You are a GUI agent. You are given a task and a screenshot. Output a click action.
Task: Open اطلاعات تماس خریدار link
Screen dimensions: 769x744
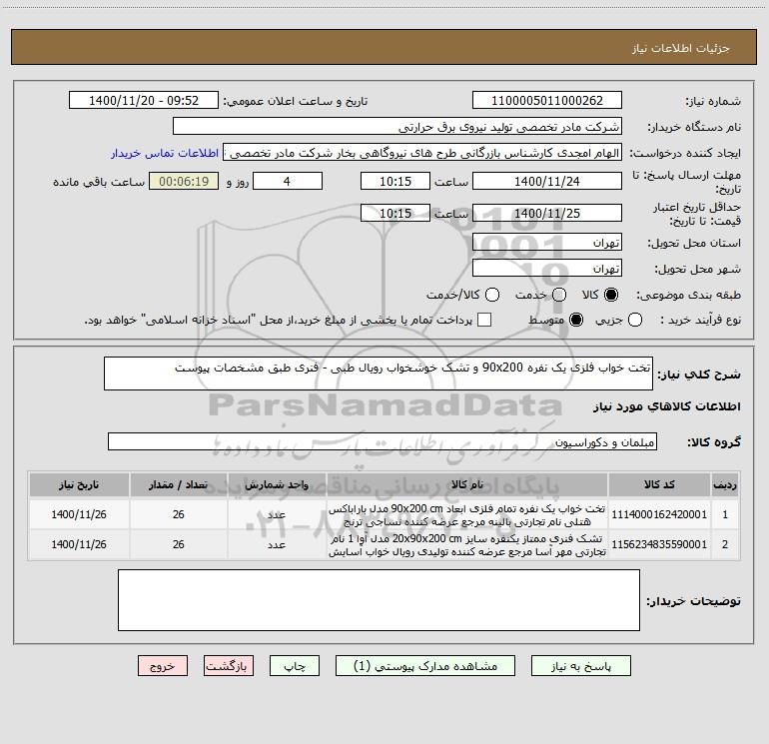165,153
